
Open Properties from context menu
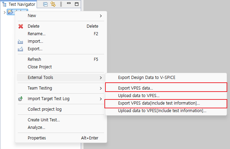(61, 138)
